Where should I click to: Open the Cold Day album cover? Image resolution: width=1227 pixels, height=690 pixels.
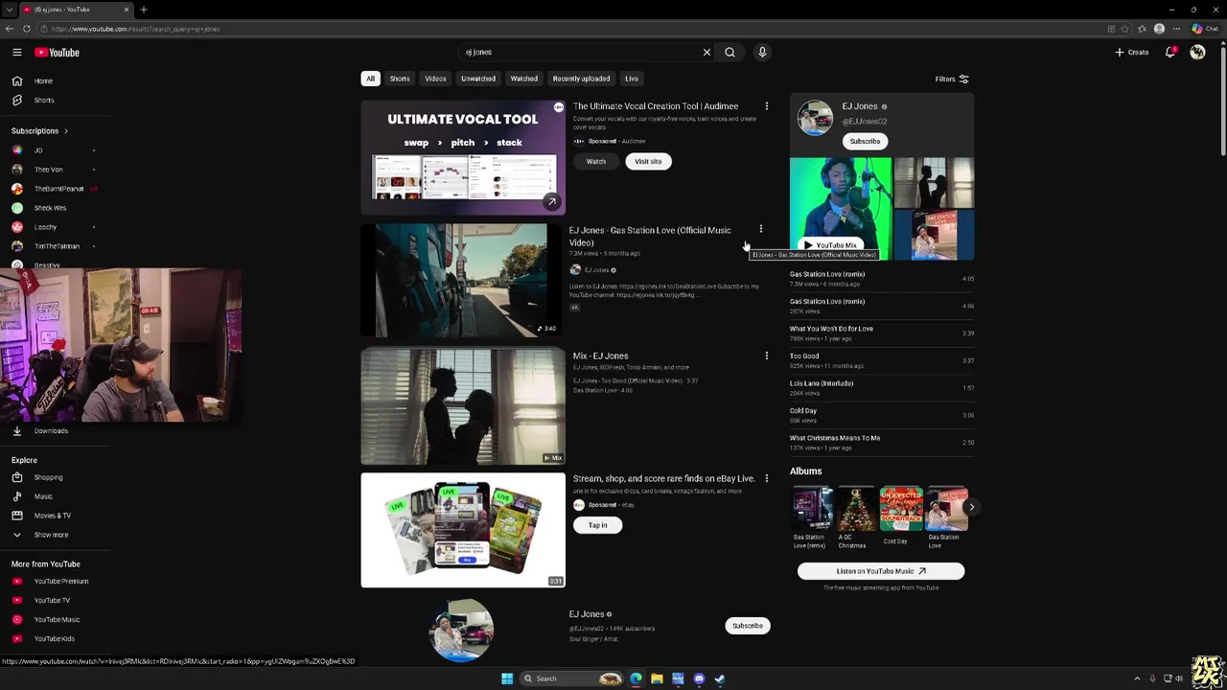tap(901, 509)
